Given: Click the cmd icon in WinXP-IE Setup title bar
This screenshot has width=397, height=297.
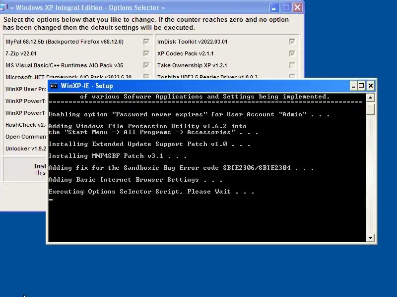Looking at the screenshot, I should (x=54, y=86).
